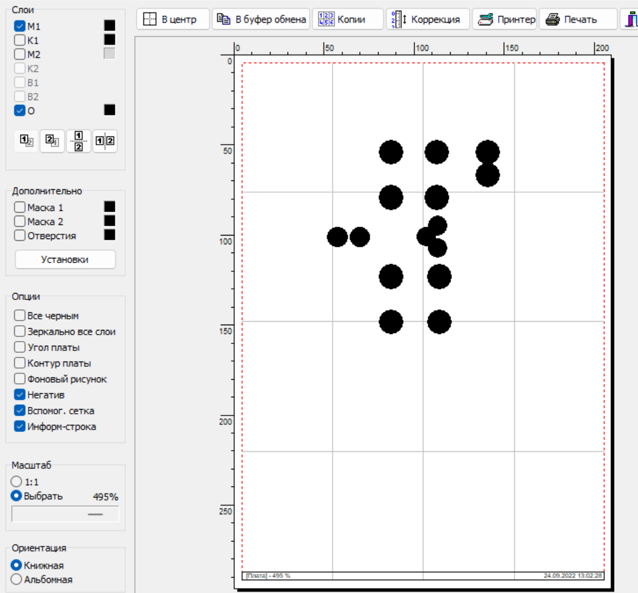This screenshot has width=638, height=593.
Task: Open 'Принтер' printer setup
Action: pos(504,19)
